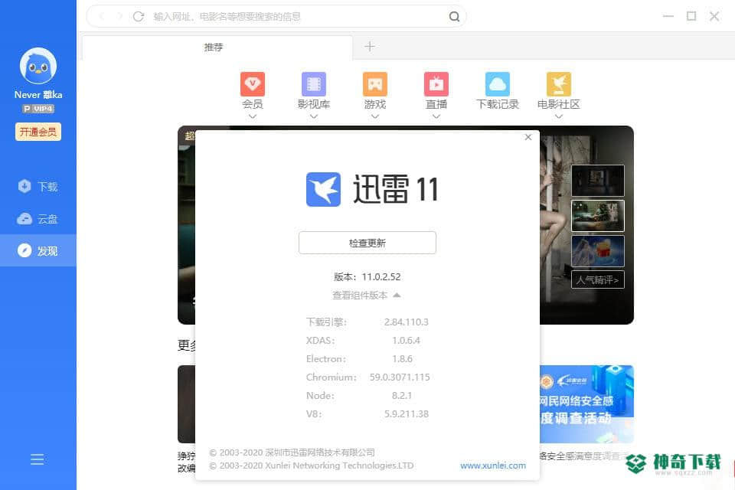Select the second banner thumbnail
This screenshot has height=490, width=735.
point(598,216)
